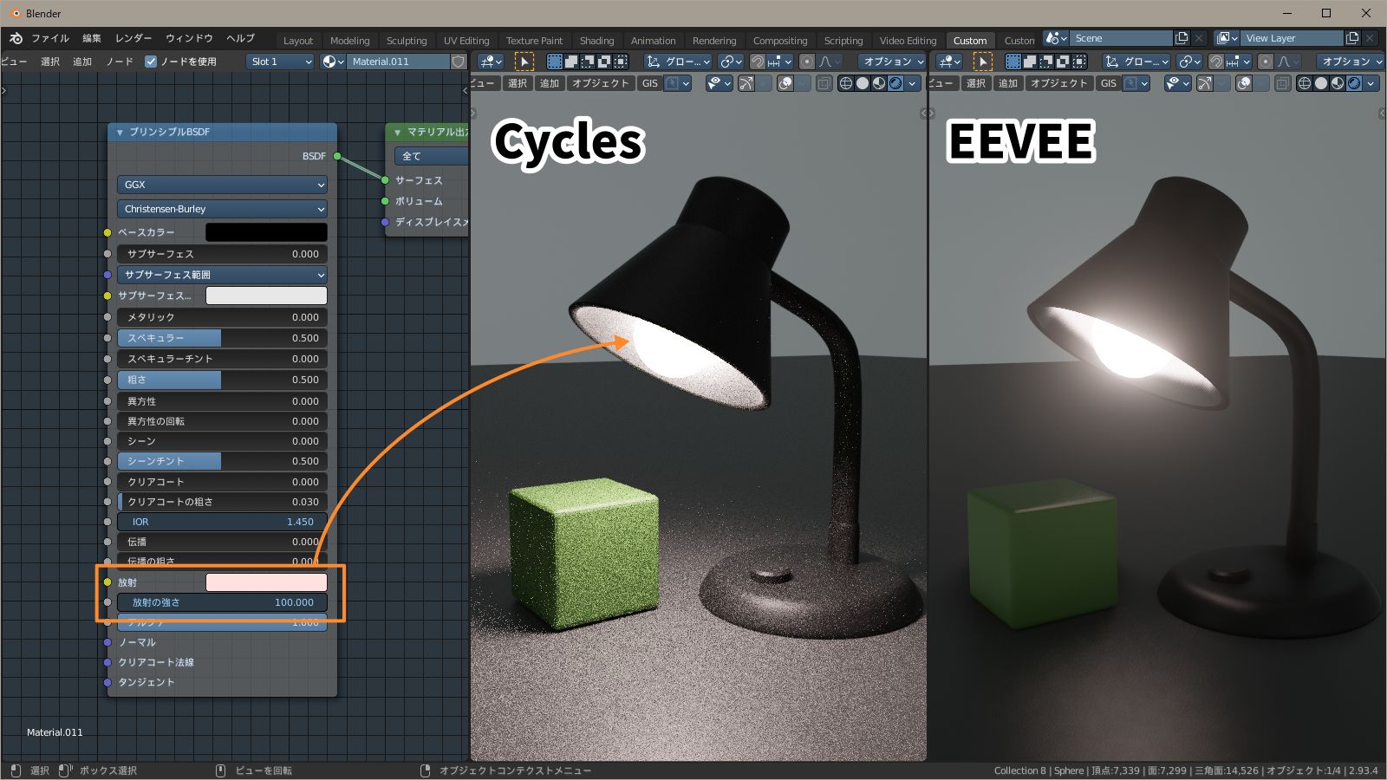Switch Cycles viewport to material preview shading
This screenshot has width=1387, height=780.
[x=879, y=83]
